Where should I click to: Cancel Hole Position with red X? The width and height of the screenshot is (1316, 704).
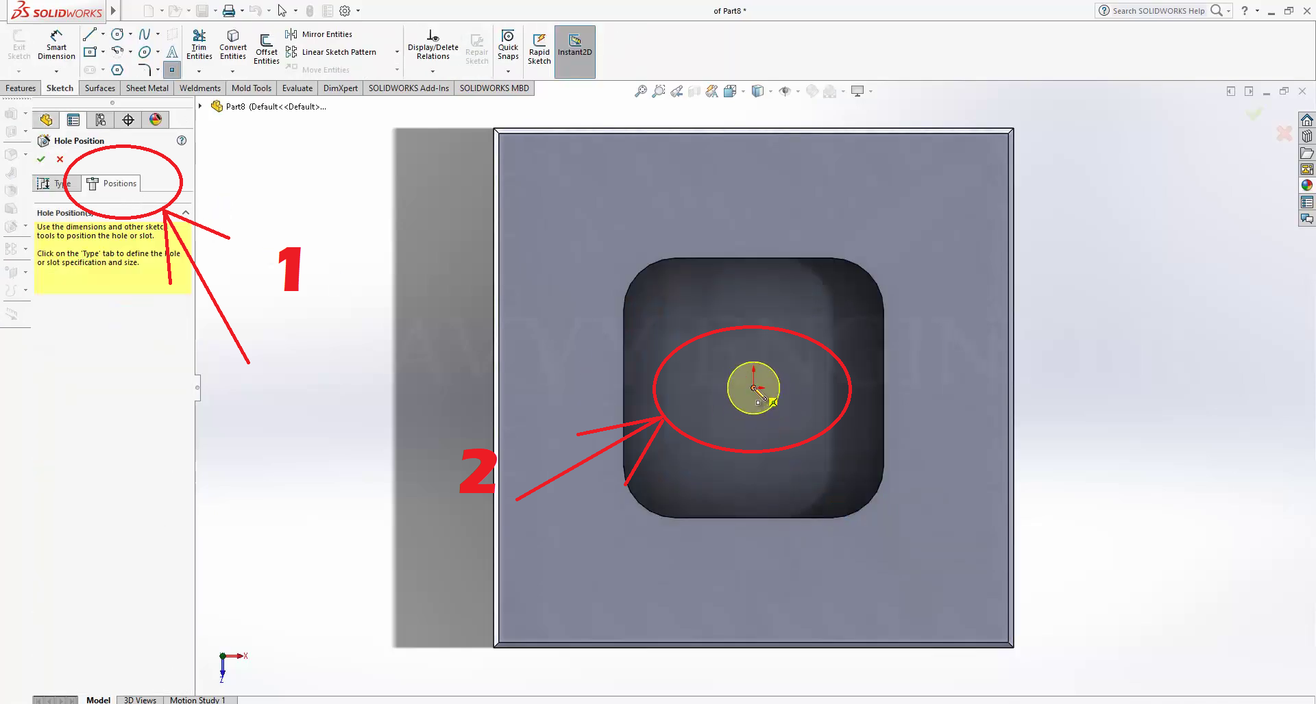[x=60, y=159]
